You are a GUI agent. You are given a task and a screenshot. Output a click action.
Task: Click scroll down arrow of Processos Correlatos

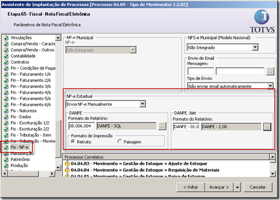point(273,174)
